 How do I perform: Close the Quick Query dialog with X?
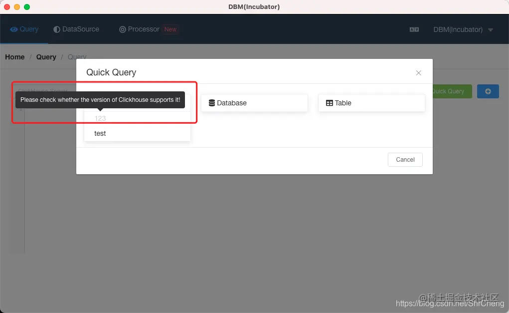pos(418,73)
